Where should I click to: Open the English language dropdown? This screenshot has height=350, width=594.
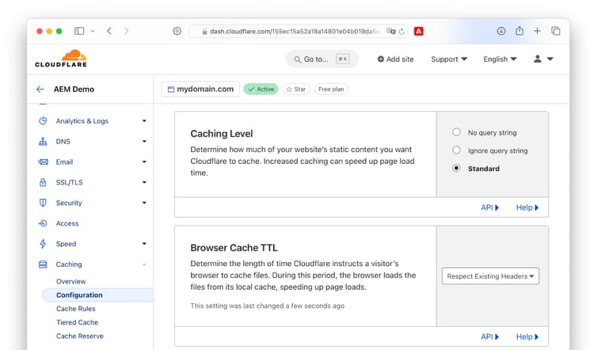tap(500, 59)
